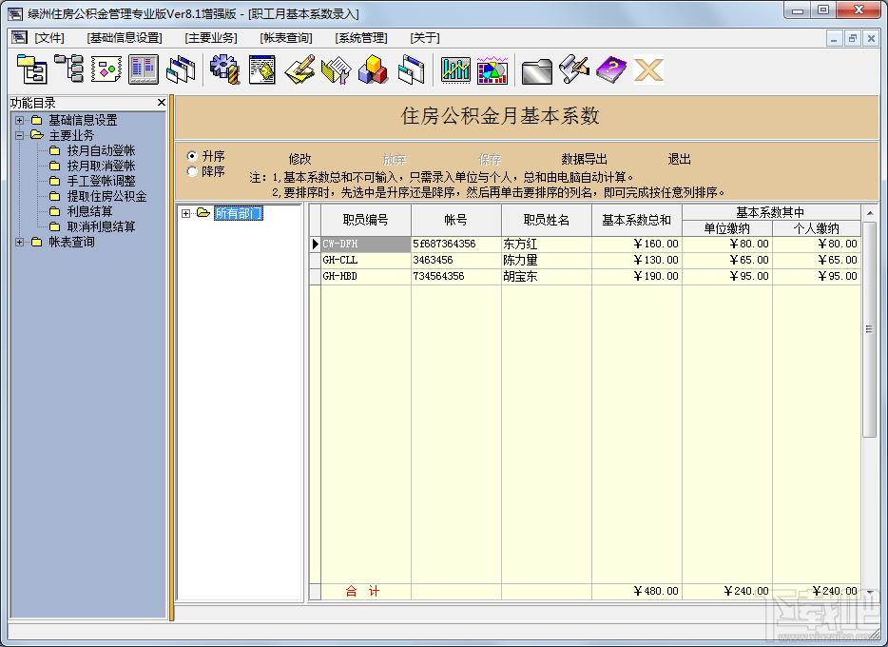Image resolution: width=888 pixels, height=647 pixels.
Task: Click the second cascading windows icon
Action: 411,69
